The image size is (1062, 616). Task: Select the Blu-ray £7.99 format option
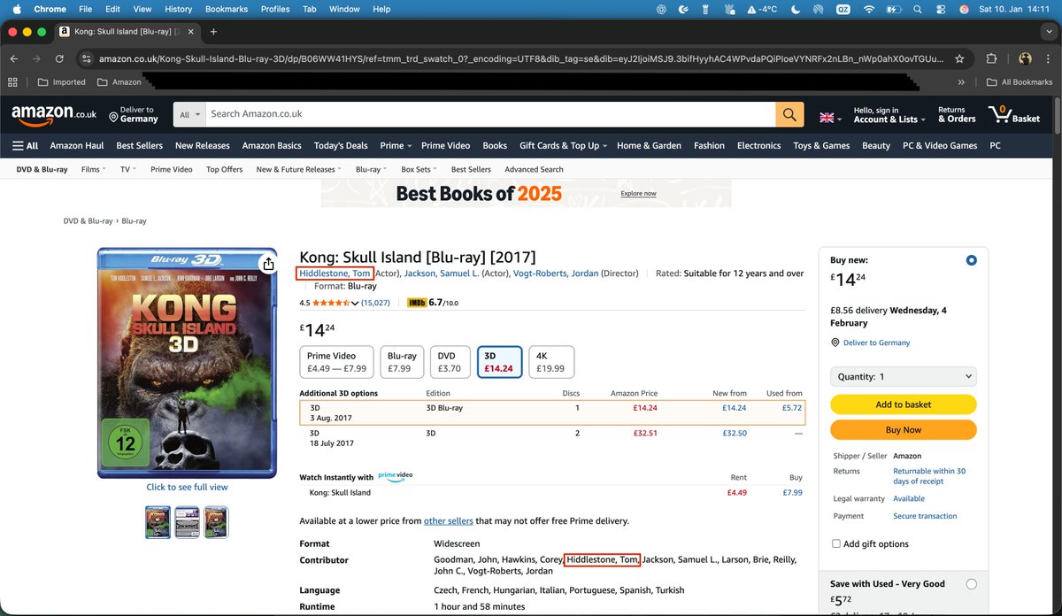pyautogui.click(x=402, y=362)
